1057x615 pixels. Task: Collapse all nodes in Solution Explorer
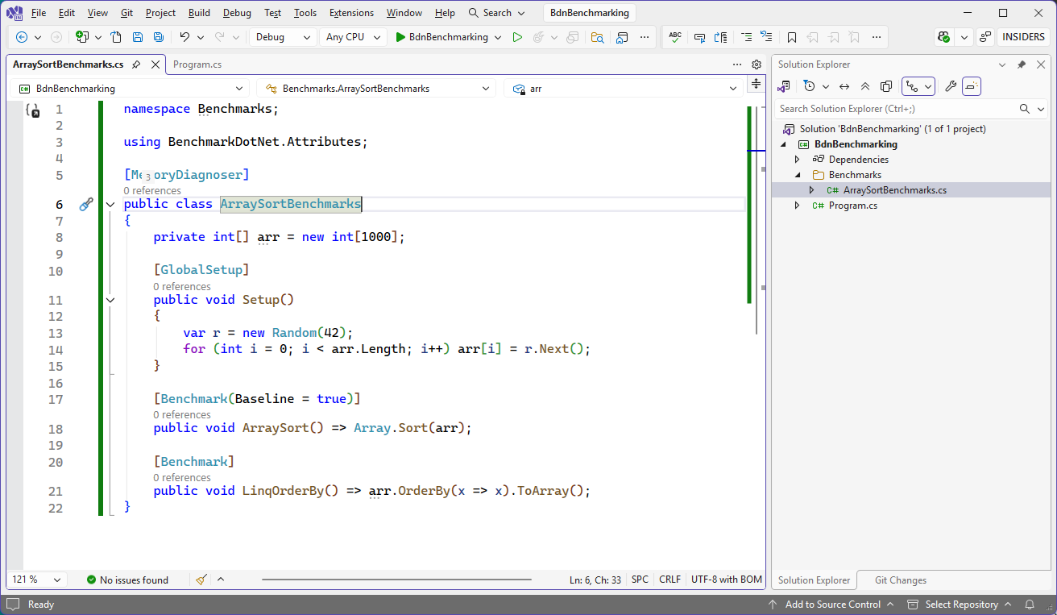pyautogui.click(x=864, y=86)
